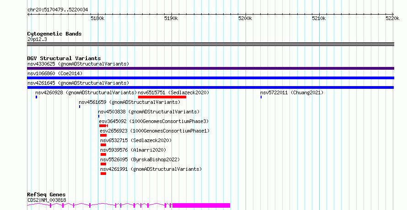The width and height of the screenshot is (407, 210).
Task: Open the esv3645092 red variant glyph
Action: [x=103, y=126]
